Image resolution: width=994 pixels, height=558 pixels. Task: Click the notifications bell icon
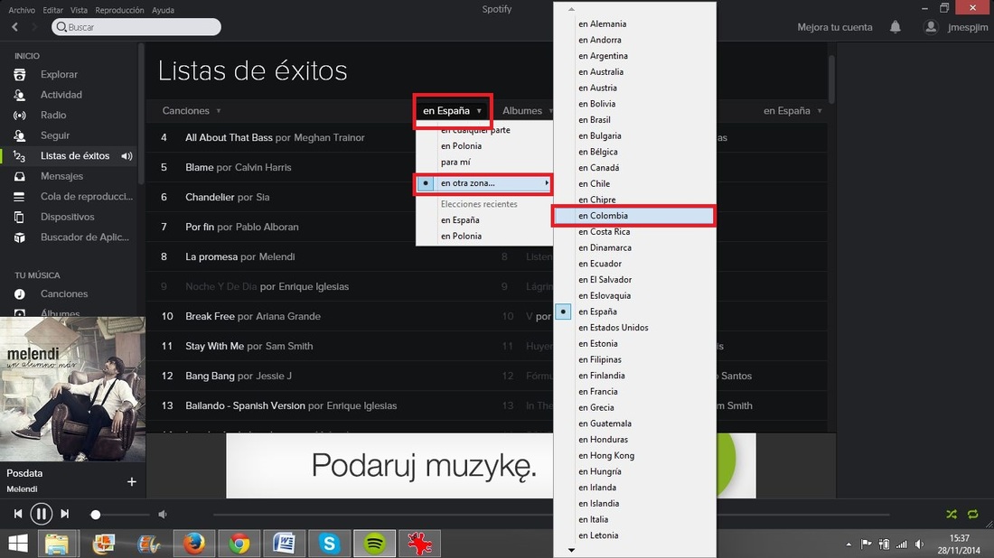[896, 27]
